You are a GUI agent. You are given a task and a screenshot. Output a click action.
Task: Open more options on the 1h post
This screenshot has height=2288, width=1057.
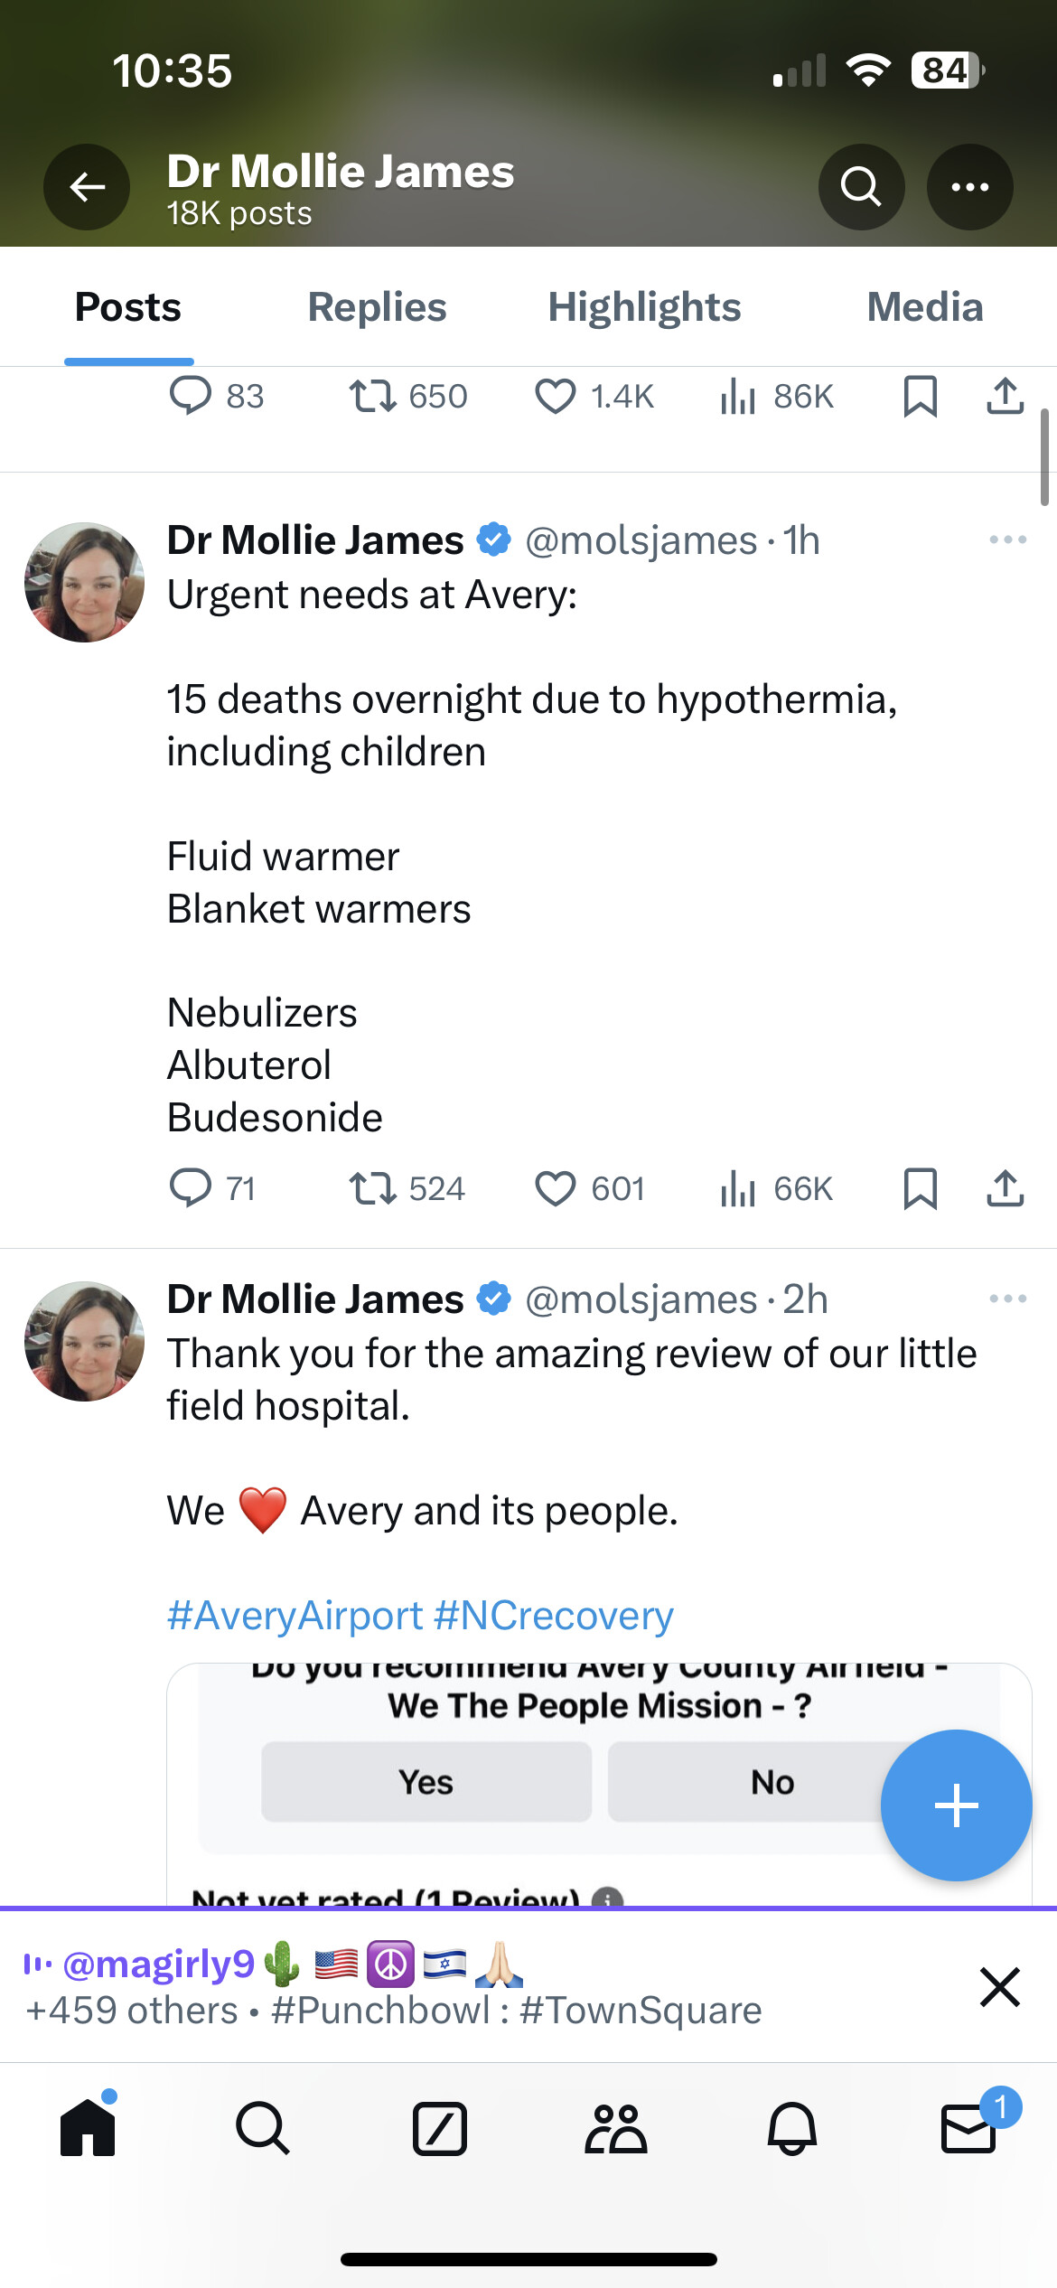1007,540
